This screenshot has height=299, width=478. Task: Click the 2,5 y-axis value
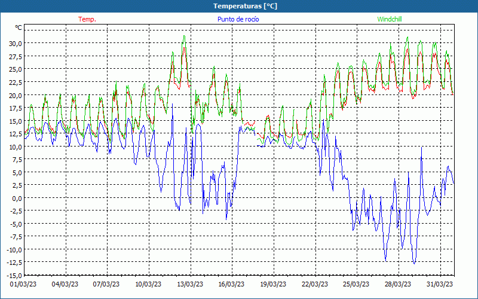(x=17, y=185)
